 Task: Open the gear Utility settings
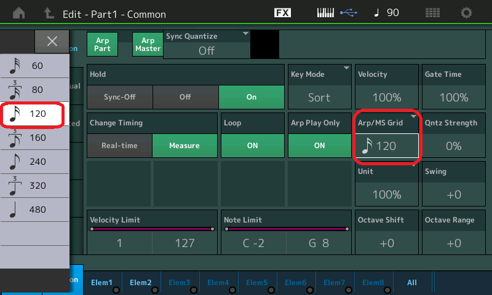(x=467, y=13)
